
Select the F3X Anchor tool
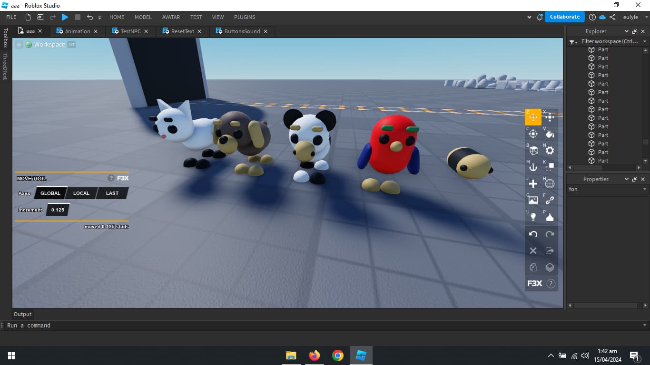click(x=533, y=167)
